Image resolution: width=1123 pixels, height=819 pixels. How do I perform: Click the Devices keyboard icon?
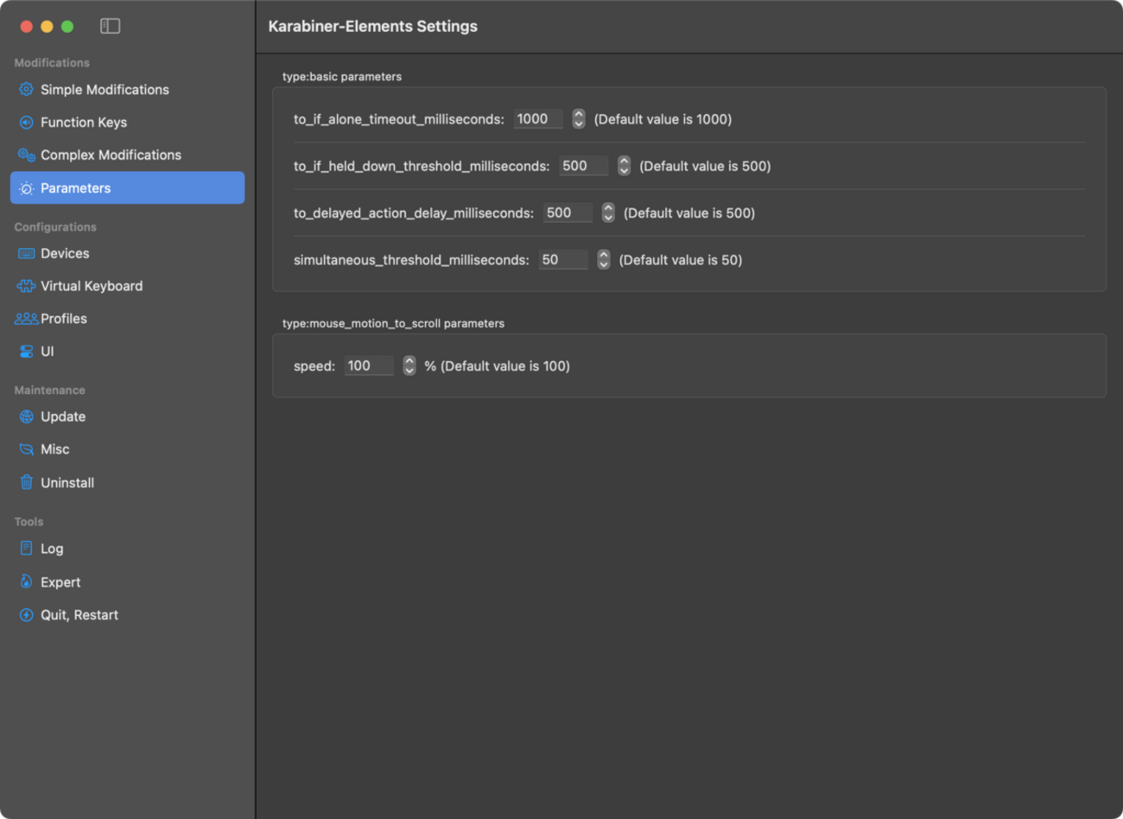pyautogui.click(x=26, y=253)
